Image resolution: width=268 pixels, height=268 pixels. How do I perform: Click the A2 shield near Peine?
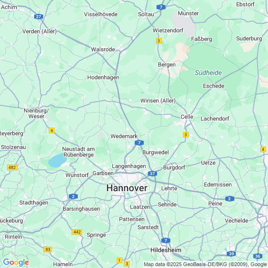coord(230,199)
